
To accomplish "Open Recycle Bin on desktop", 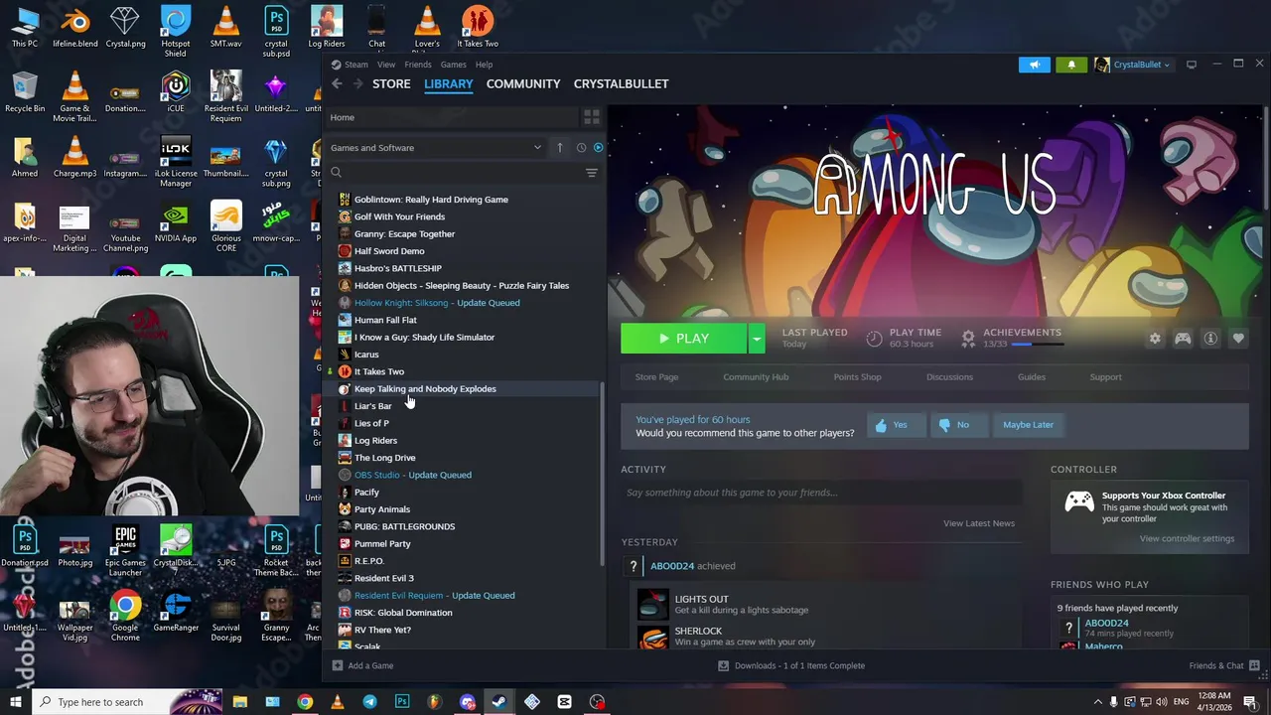I will pos(25,92).
